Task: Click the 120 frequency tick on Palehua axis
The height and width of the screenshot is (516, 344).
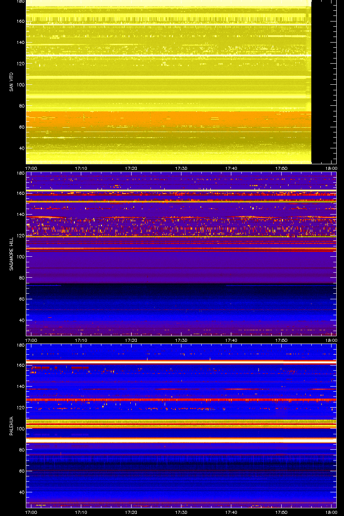Action: click(x=20, y=408)
